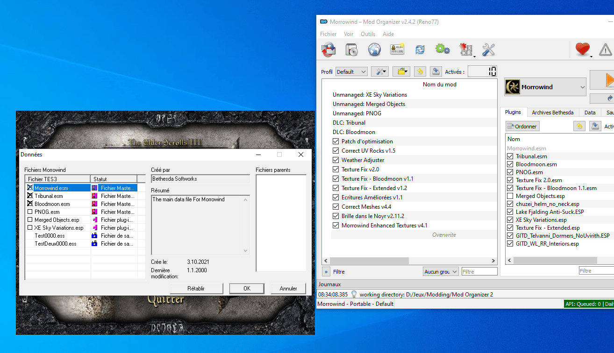
Task: Restore mod list backup with yellow arrow icon beside Activés
Action: coord(420,71)
